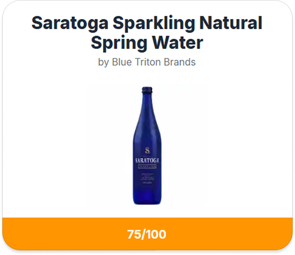Click the word 'Natural' in the title
The width and height of the screenshot is (295, 255).
tap(231, 23)
